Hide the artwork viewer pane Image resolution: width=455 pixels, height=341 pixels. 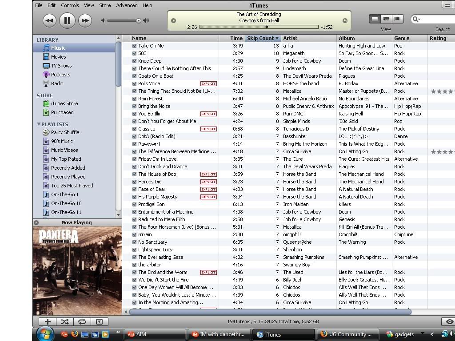[x=99, y=321]
